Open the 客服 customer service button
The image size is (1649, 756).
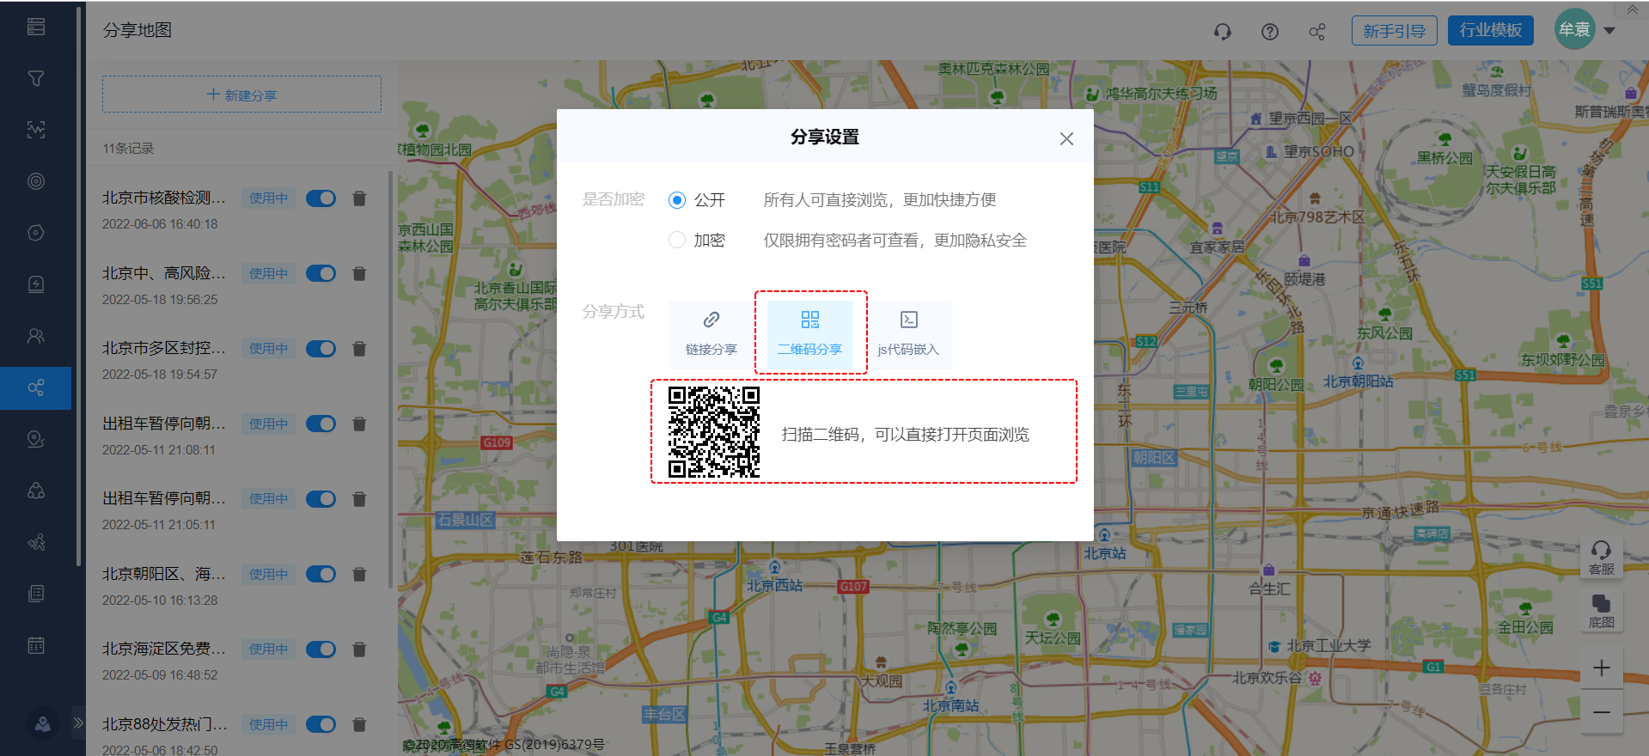1601,558
